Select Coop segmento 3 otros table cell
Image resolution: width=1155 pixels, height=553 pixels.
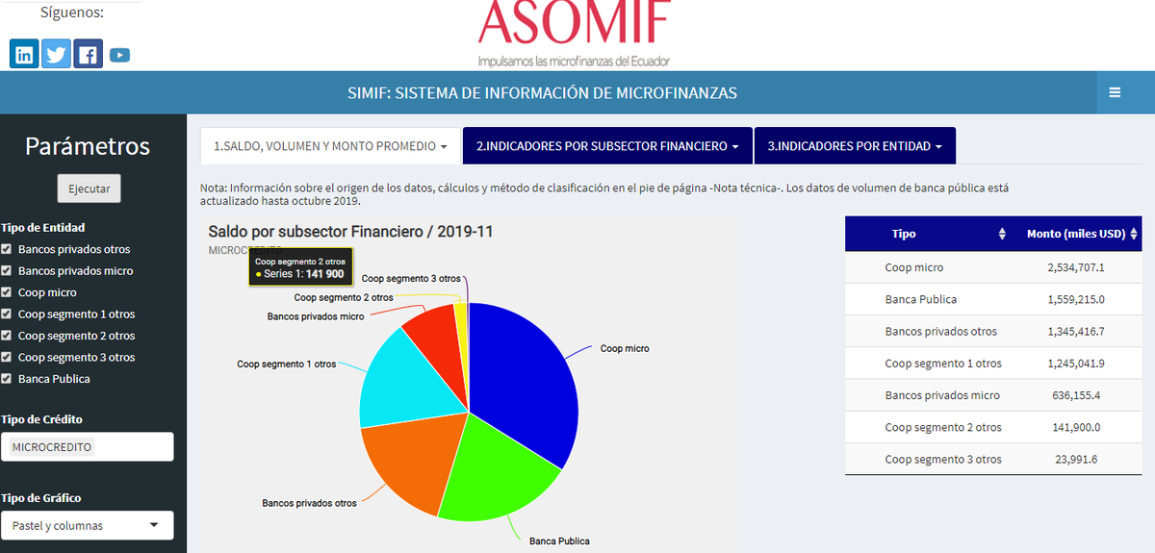tap(942, 459)
